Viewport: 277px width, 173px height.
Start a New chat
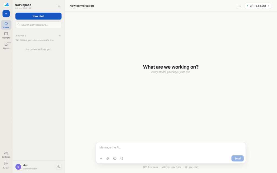[x=38, y=16]
